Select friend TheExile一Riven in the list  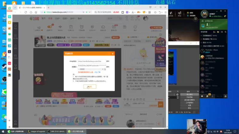(x=213, y=51)
